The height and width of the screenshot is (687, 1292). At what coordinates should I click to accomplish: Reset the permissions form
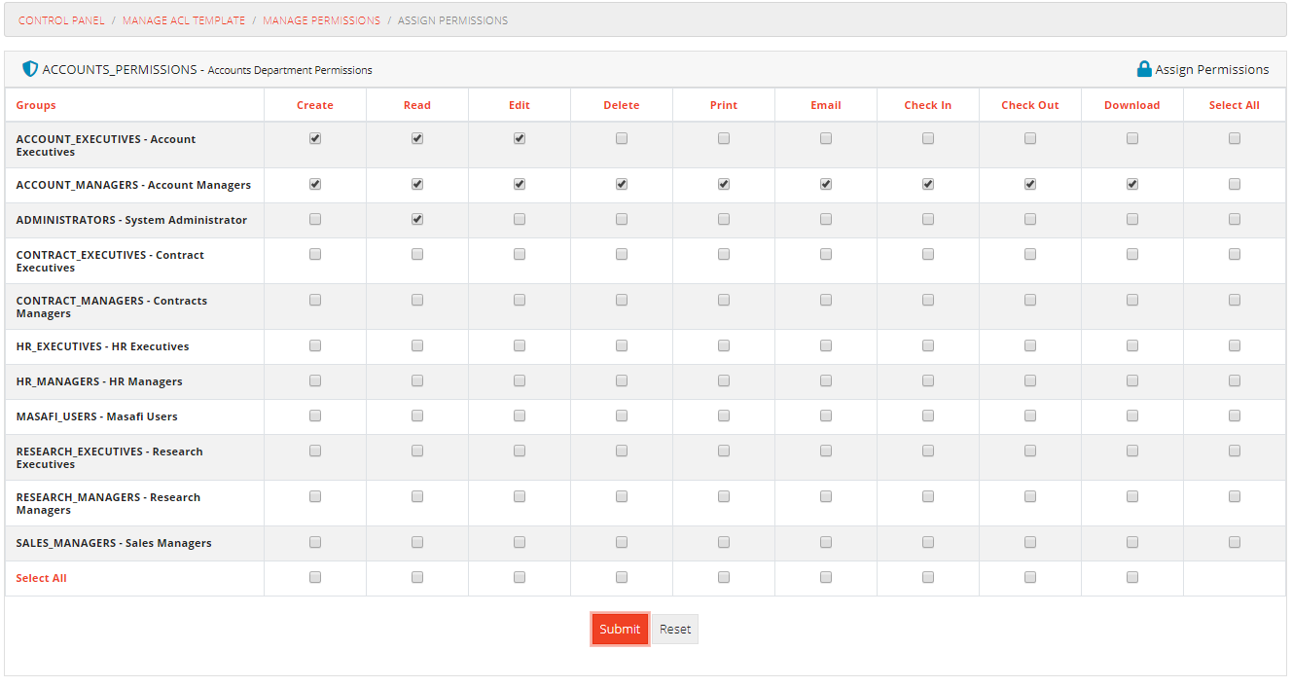click(675, 630)
